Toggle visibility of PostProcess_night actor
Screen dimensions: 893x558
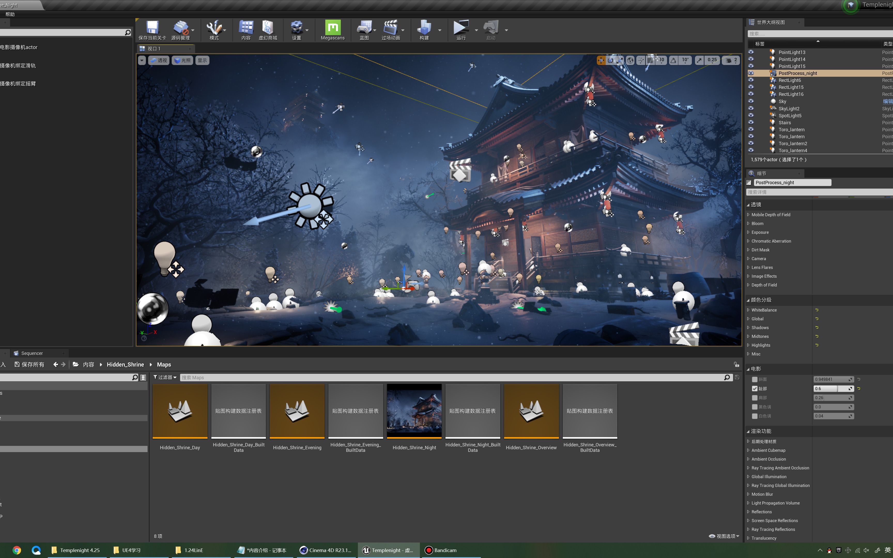751,73
